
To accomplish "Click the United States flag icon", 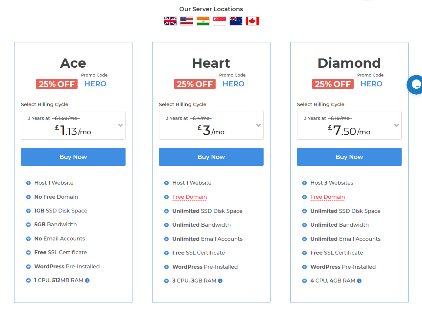I will point(187,21).
